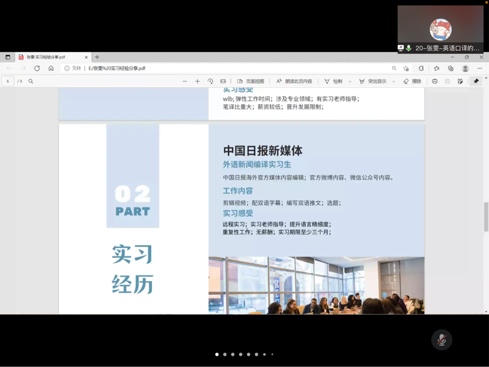Screen dimensions: 489x367
Task: Click the fit to page icon
Action: (x=223, y=81)
